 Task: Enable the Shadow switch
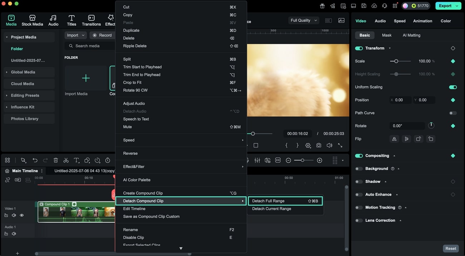pyautogui.click(x=359, y=182)
